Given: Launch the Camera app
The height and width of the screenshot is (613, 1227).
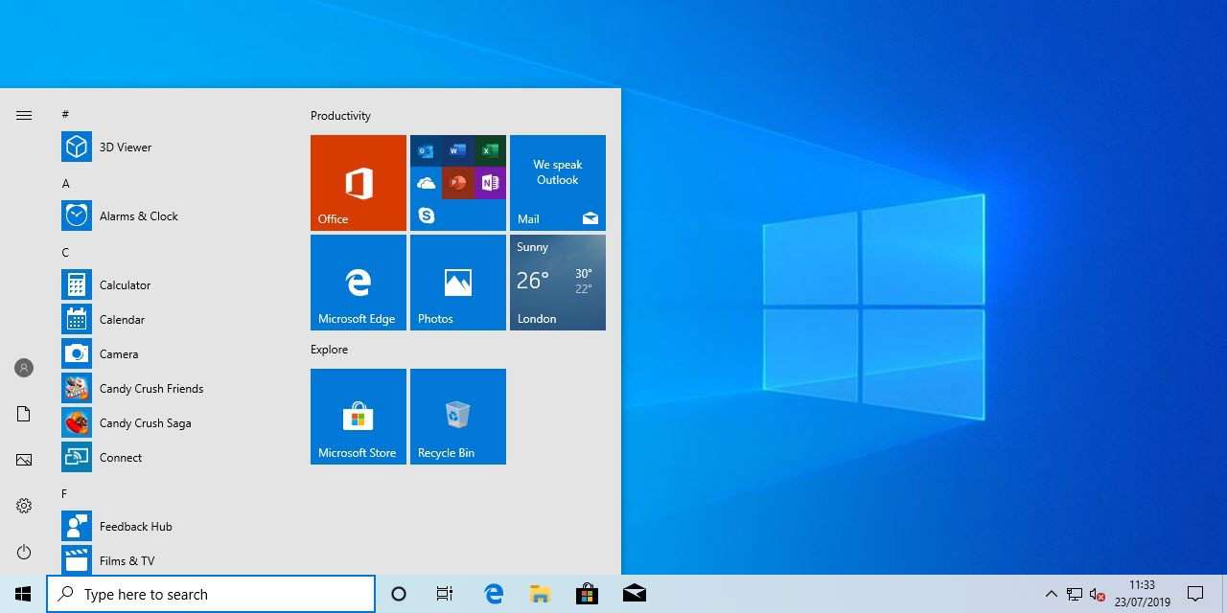Looking at the screenshot, I should point(119,353).
